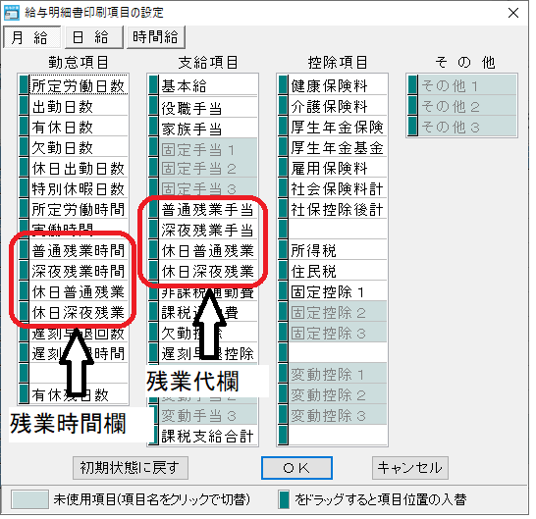
Task: Select the 月給 tab
Action: 31,37
